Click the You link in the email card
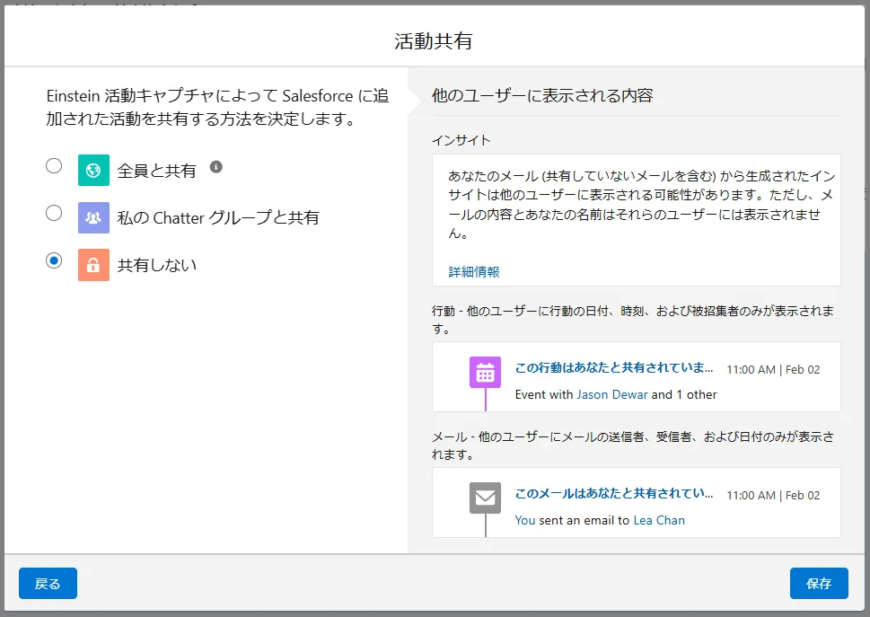The image size is (870, 617). [525, 521]
